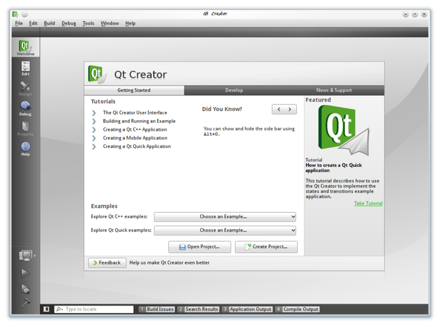Switch to the Develop tab
Screen dimensions: 440x326
[234, 90]
